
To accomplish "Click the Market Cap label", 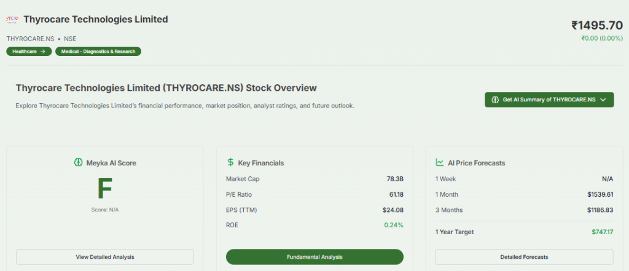I will pyautogui.click(x=243, y=179).
